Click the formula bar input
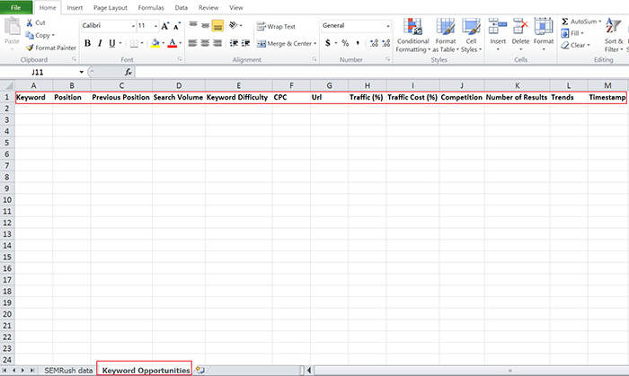 click(x=381, y=72)
